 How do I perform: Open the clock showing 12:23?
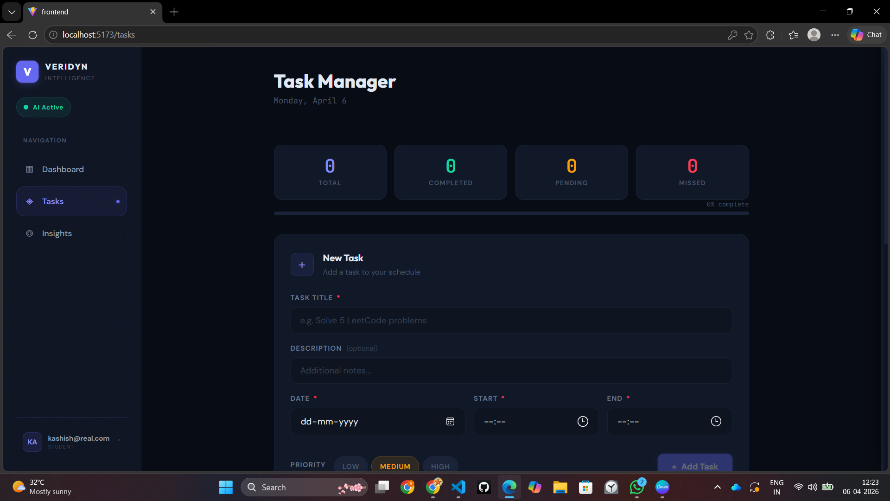[x=860, y=487]
